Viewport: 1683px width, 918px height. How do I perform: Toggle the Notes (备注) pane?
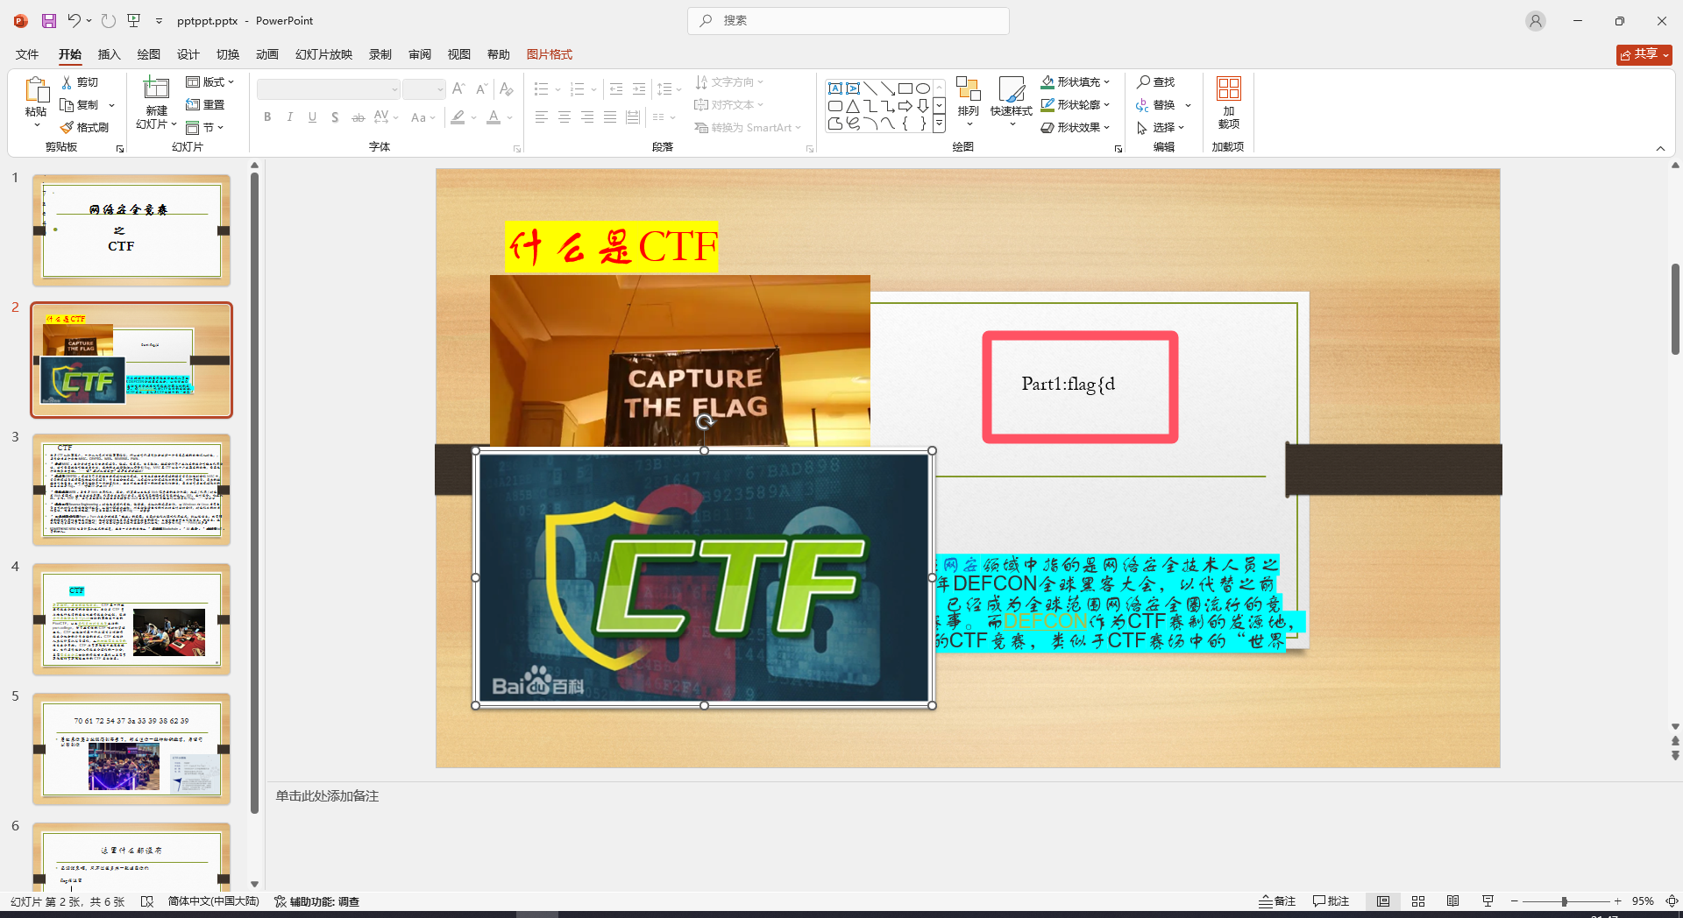tap(1277, 901)
